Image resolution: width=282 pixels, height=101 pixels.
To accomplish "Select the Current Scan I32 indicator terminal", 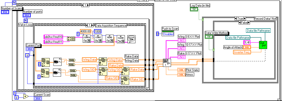I will [37, 98].
